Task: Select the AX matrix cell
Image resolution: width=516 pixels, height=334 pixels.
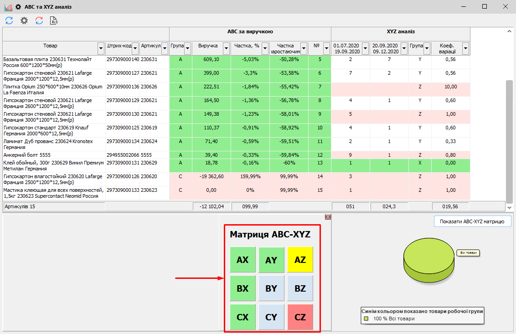Action: click(243, 260)
